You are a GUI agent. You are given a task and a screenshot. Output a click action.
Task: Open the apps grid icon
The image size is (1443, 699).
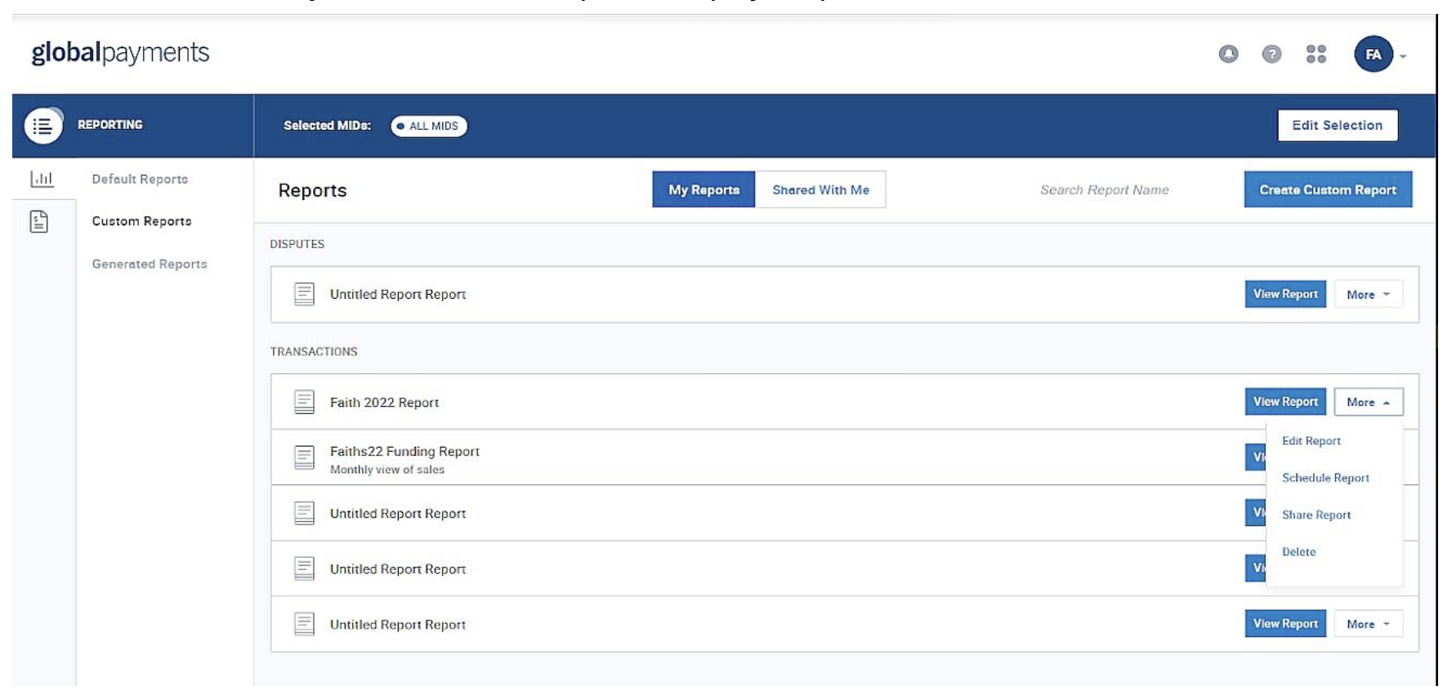coord(1316,54)
